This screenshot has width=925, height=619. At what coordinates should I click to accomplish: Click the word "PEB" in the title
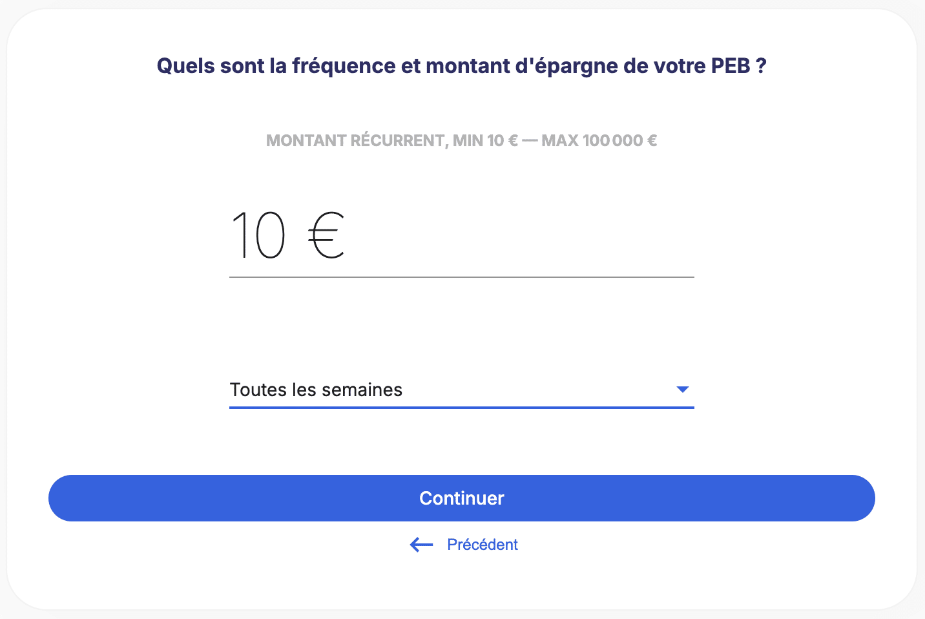tap(731, 66)
